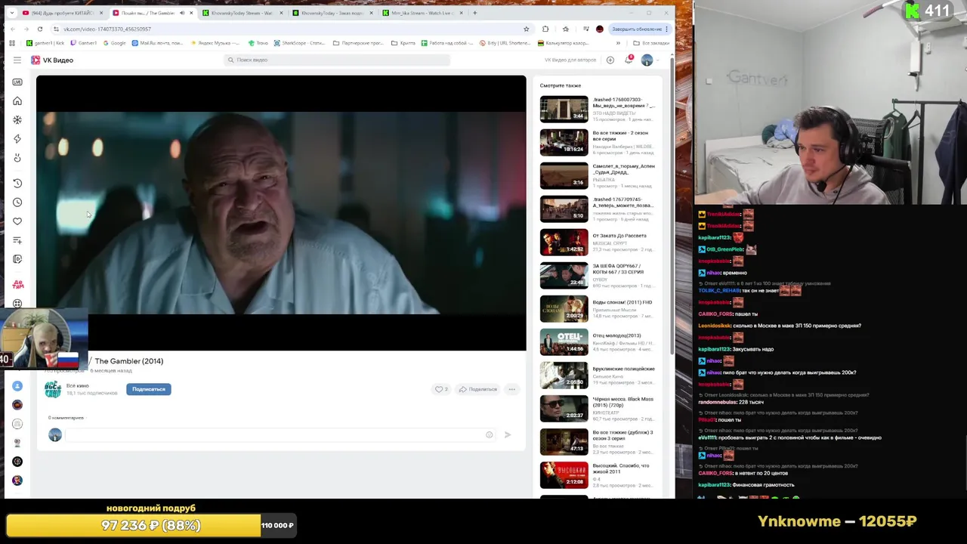Viewport: 967px width, 544px height.
Task: Open emoji picker in comment field
Action: pyautogui.click(x=490, y=434)
